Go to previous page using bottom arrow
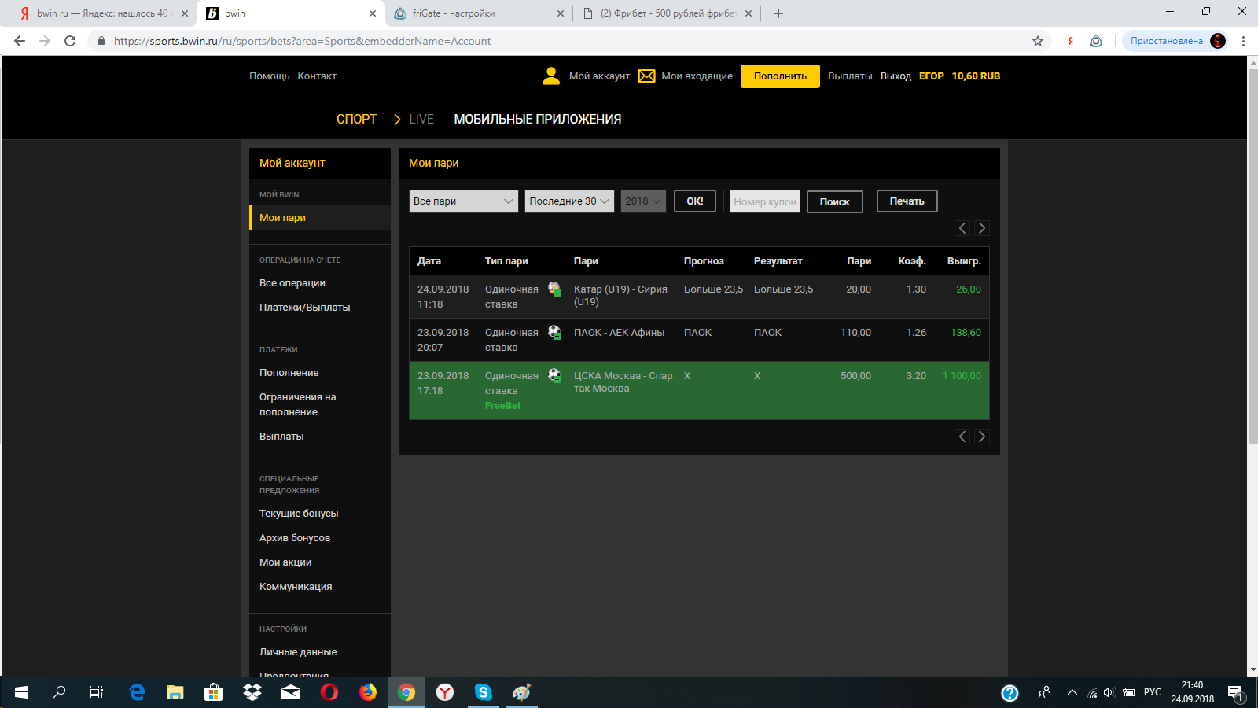Screen dimensions: 1258x708 pyautogui.click(x=962, y=437)
